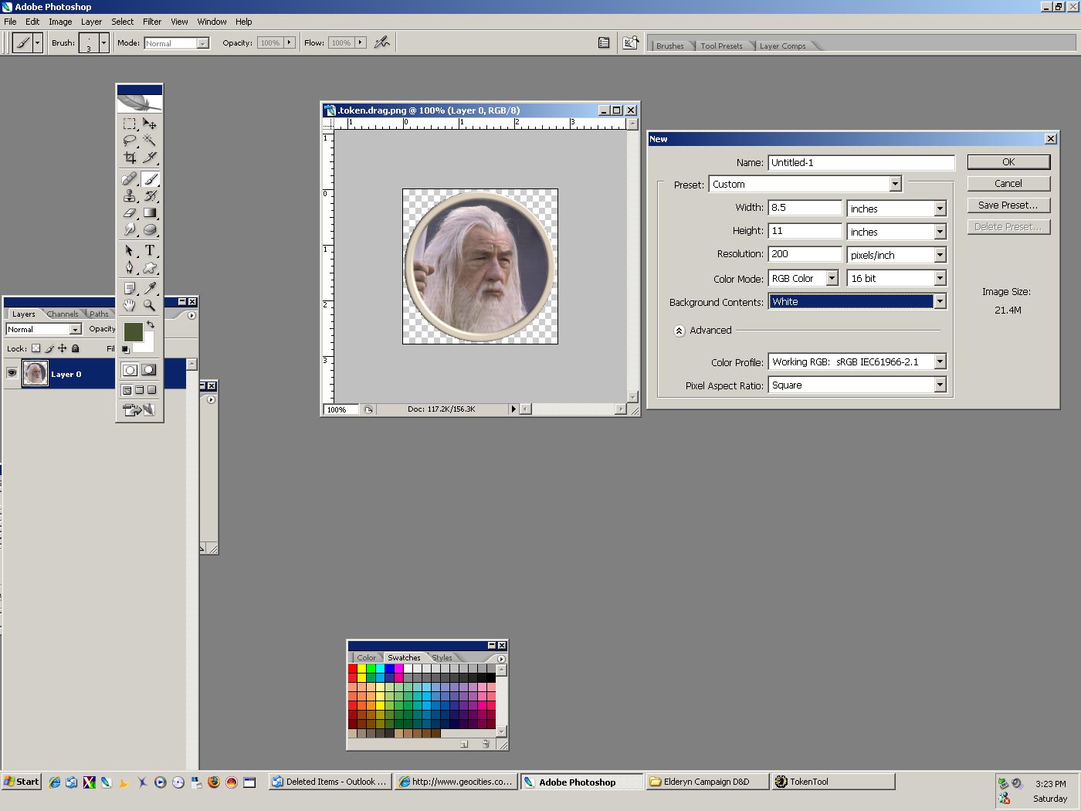This screenshot has height=811, width=1081.
Task: Expand the Color Mode dropdown
Action: 832,278
